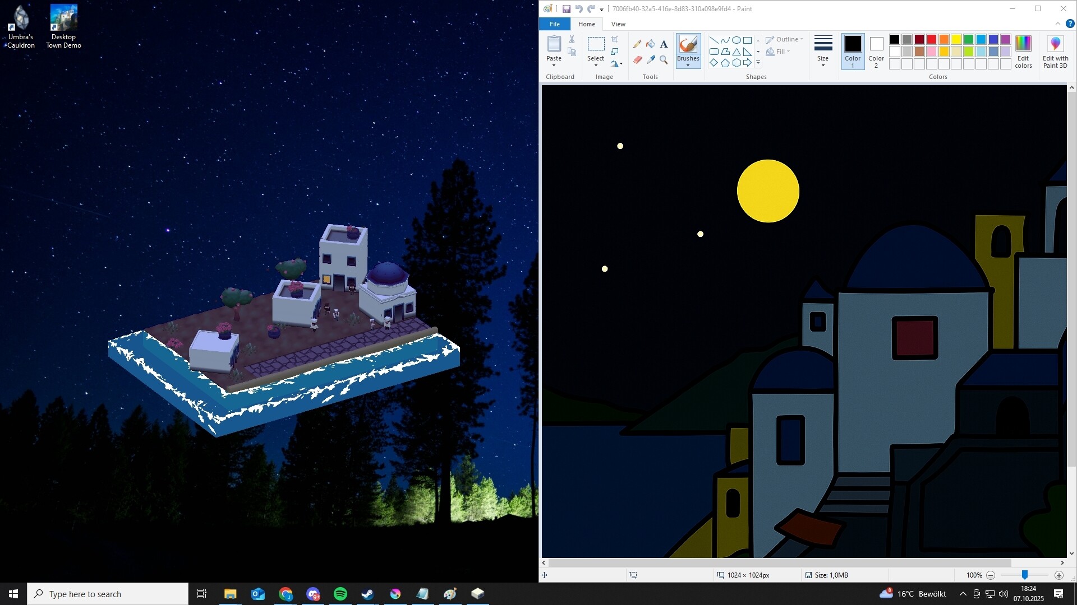Click the Undo arrow

tap(579, 8)
